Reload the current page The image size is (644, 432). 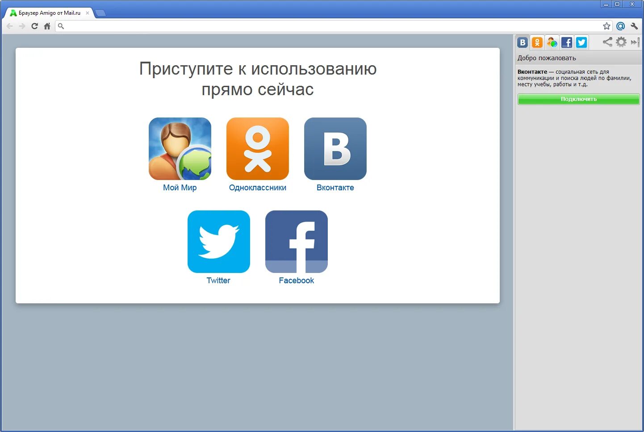(x=35, y=26)
